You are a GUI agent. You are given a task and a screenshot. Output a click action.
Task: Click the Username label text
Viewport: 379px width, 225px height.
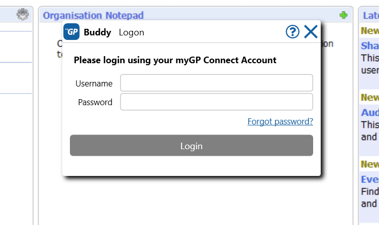(94, 83)
